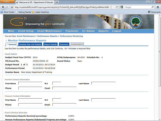Click Closeout Contact First Name field
161x121 pixels.
click(x=30, y=100)
